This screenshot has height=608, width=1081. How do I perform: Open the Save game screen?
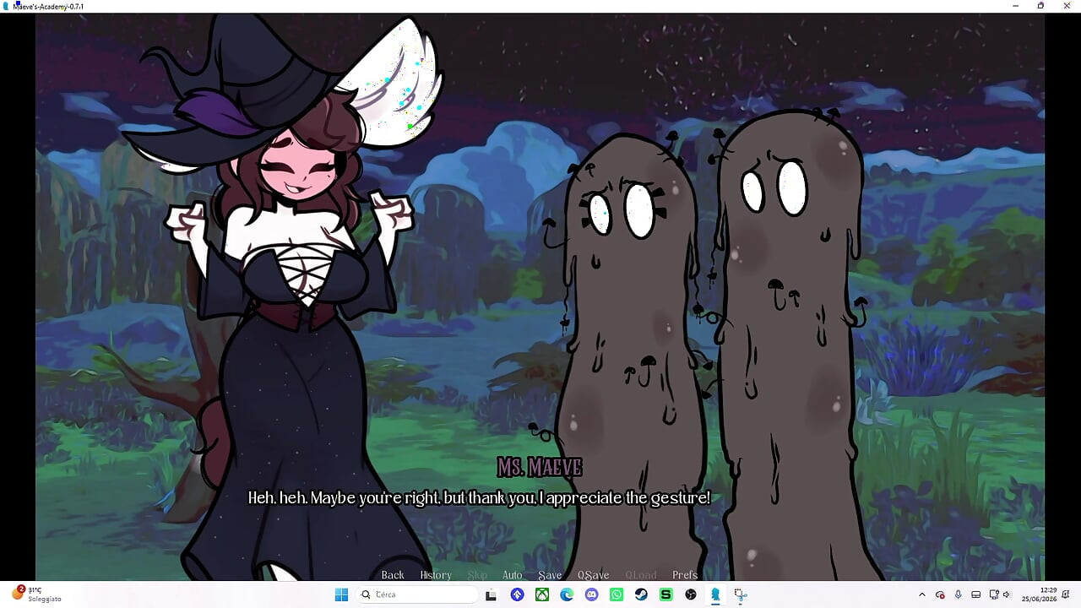[x=550, y=575]
